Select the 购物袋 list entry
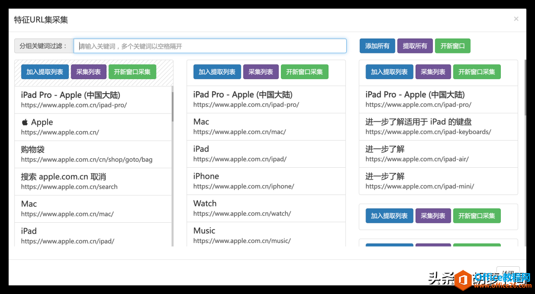 point(93,154)
